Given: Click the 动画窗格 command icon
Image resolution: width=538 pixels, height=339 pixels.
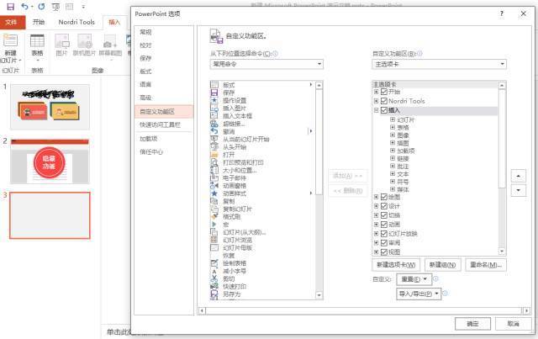Looking at the screenshot, I should [214, 185].
